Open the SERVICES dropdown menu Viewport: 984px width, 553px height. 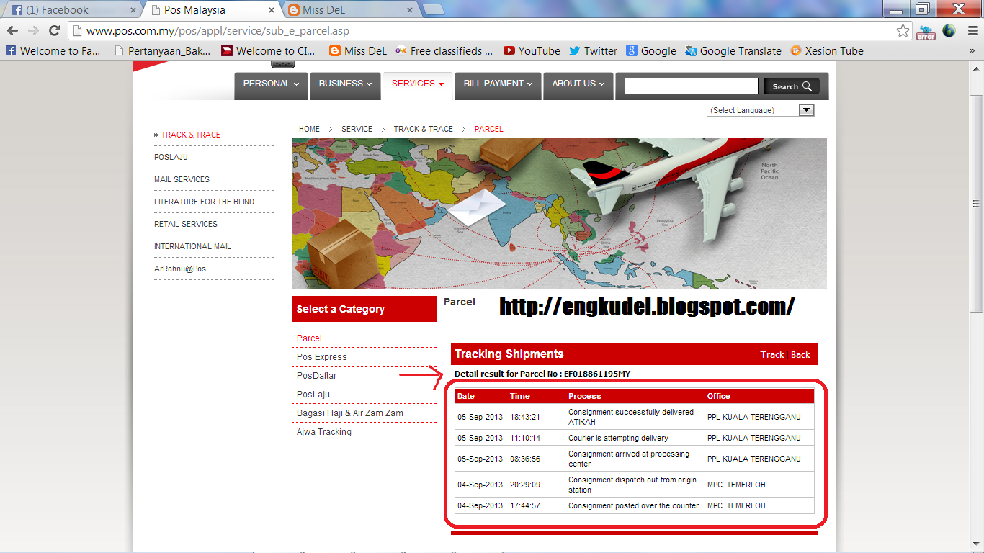tap(417, 83)
